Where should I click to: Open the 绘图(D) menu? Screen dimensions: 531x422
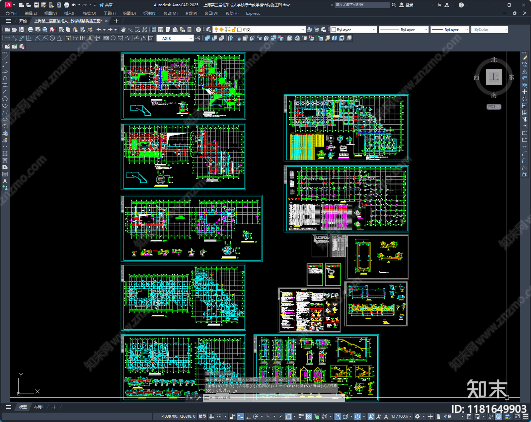tap(129, 13)
